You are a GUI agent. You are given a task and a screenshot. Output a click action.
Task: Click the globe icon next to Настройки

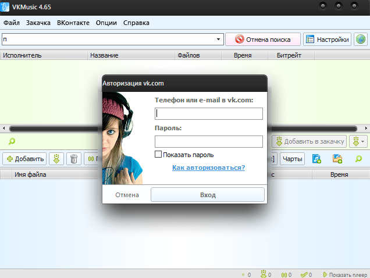click(361, 39)
